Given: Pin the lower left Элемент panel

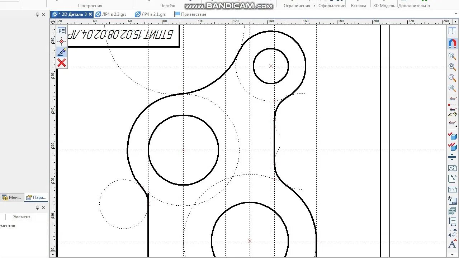Looking at the screenshot, I should pyautogui.click(x=37, y=207).
